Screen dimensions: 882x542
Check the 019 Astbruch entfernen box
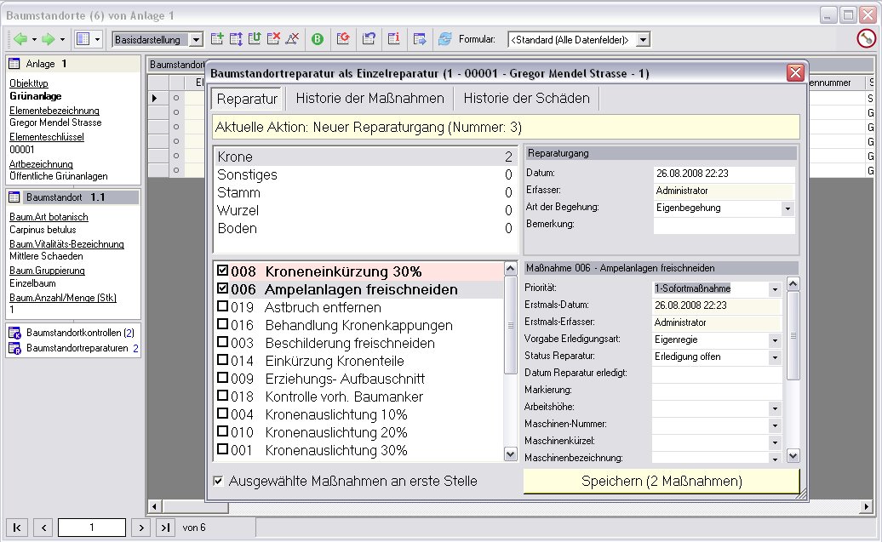point(223,307)
